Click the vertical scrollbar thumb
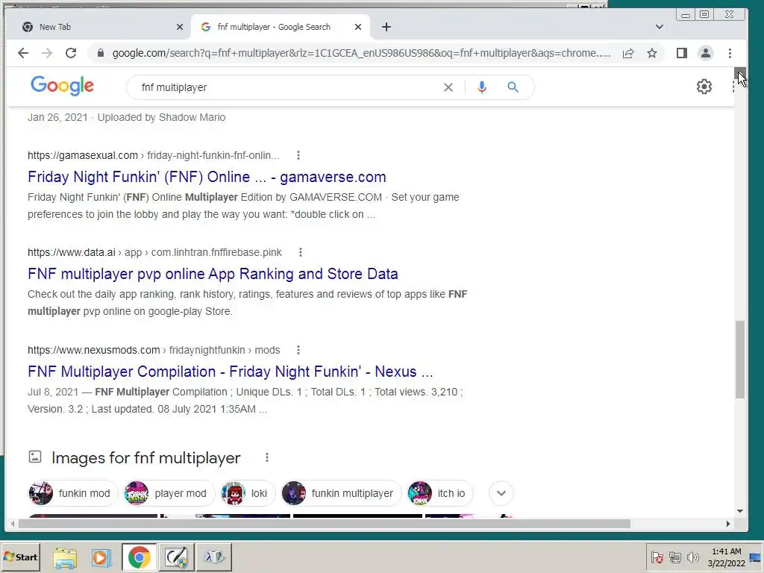 [740, 359]
